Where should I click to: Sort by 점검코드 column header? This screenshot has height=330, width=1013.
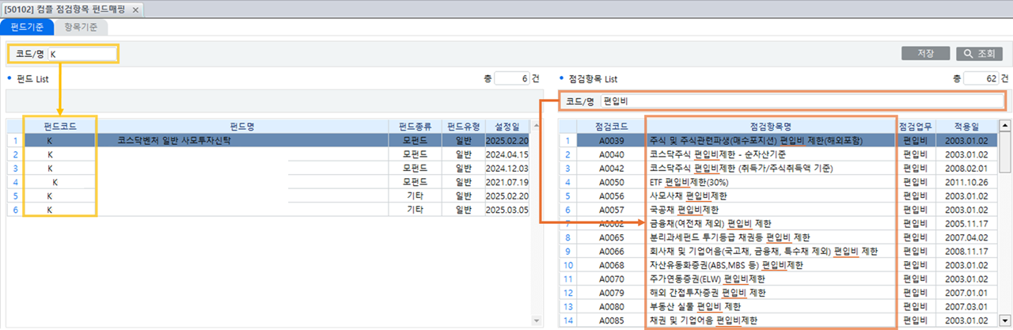[x=612, y=126]
